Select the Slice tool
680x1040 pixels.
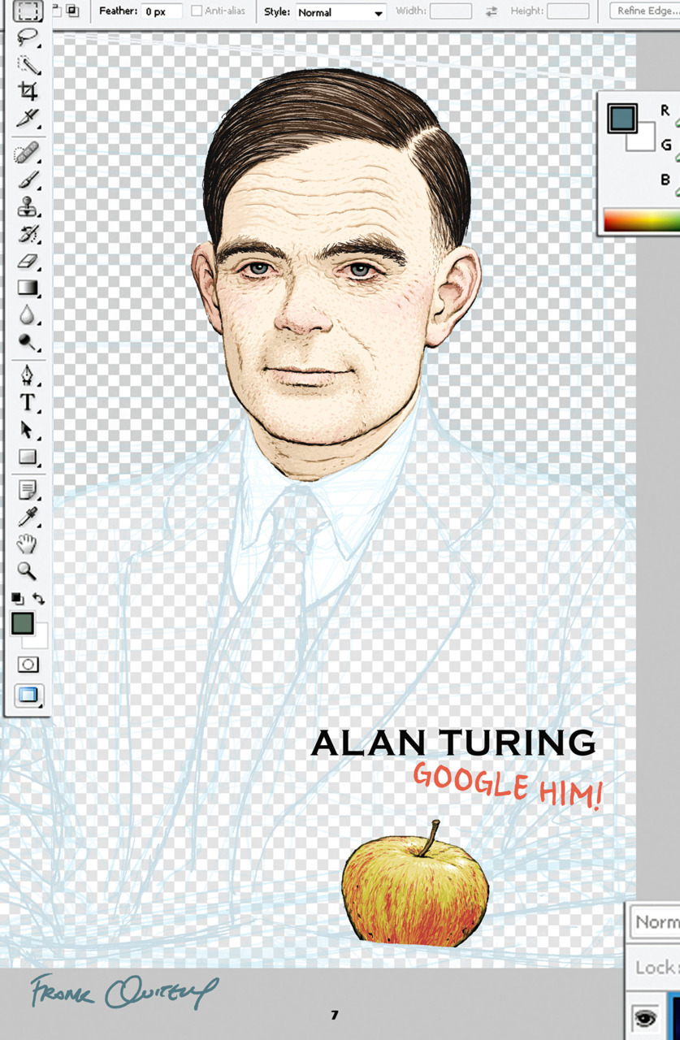28,118
